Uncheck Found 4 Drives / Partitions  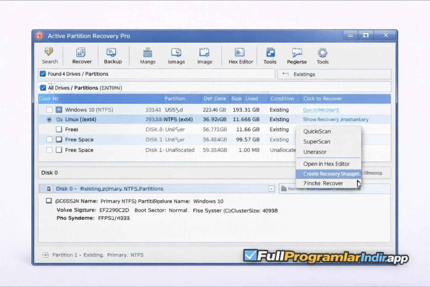43,74
